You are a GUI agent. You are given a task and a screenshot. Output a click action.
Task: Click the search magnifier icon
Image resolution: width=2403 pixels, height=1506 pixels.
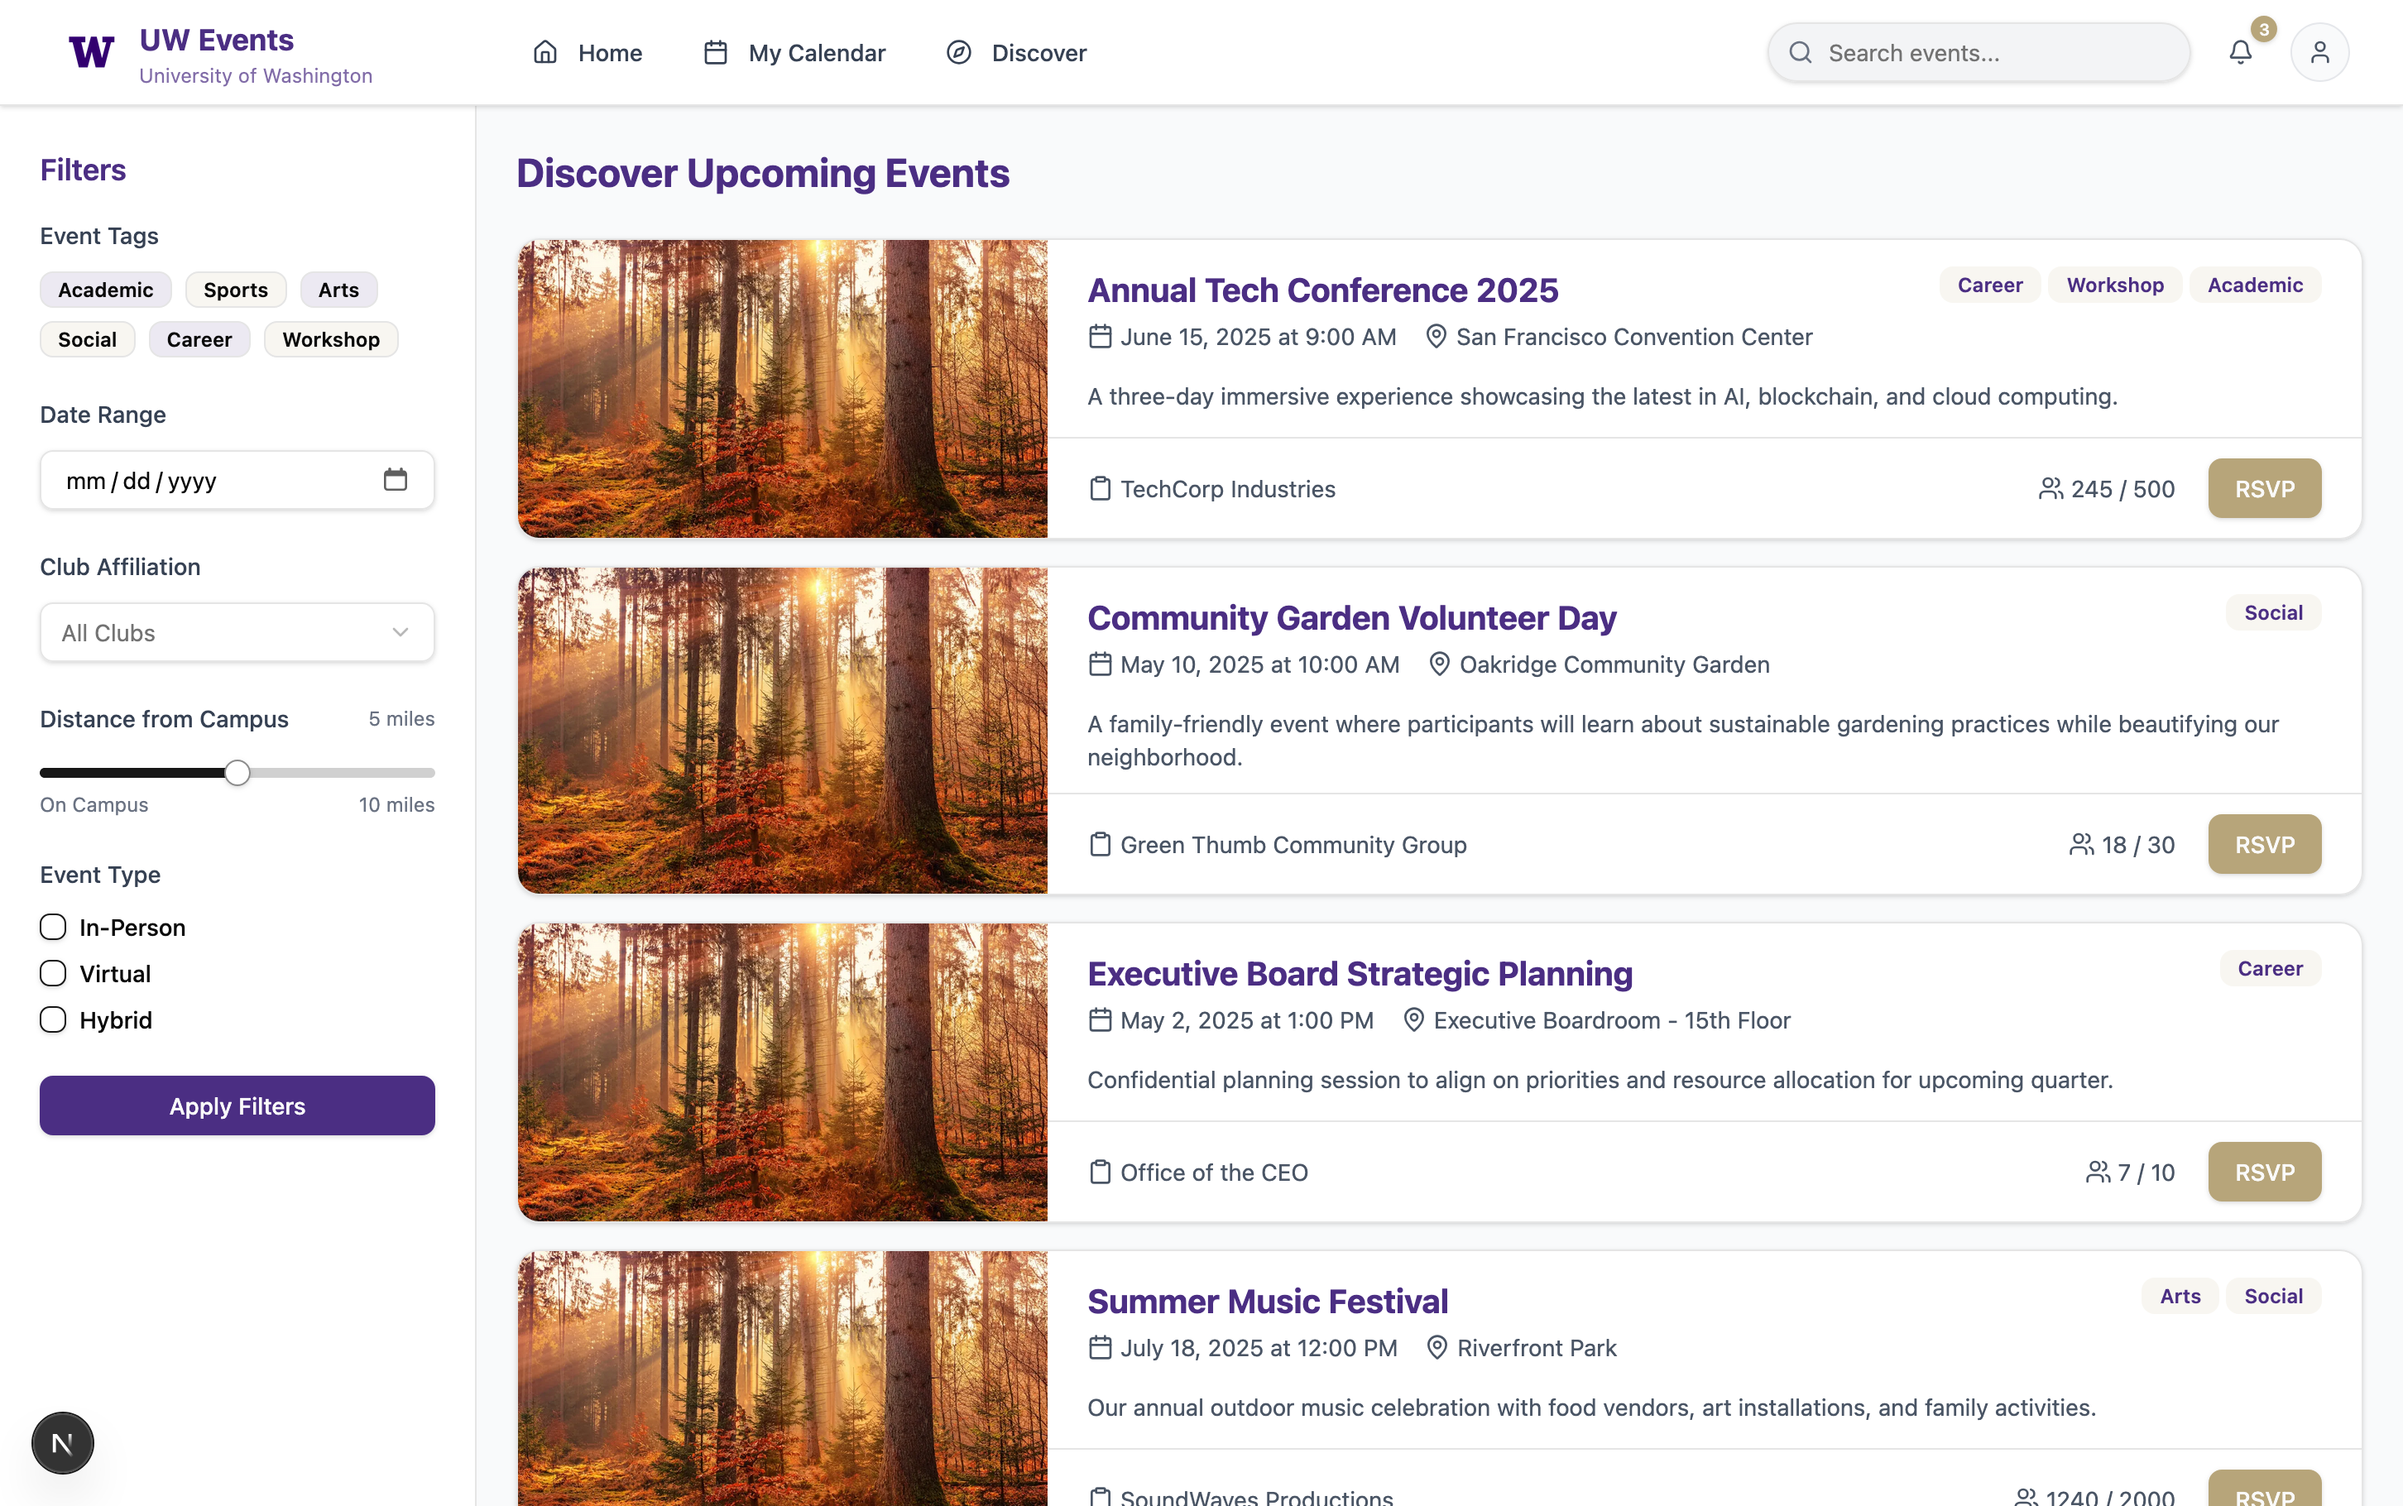coord(1800,53)
